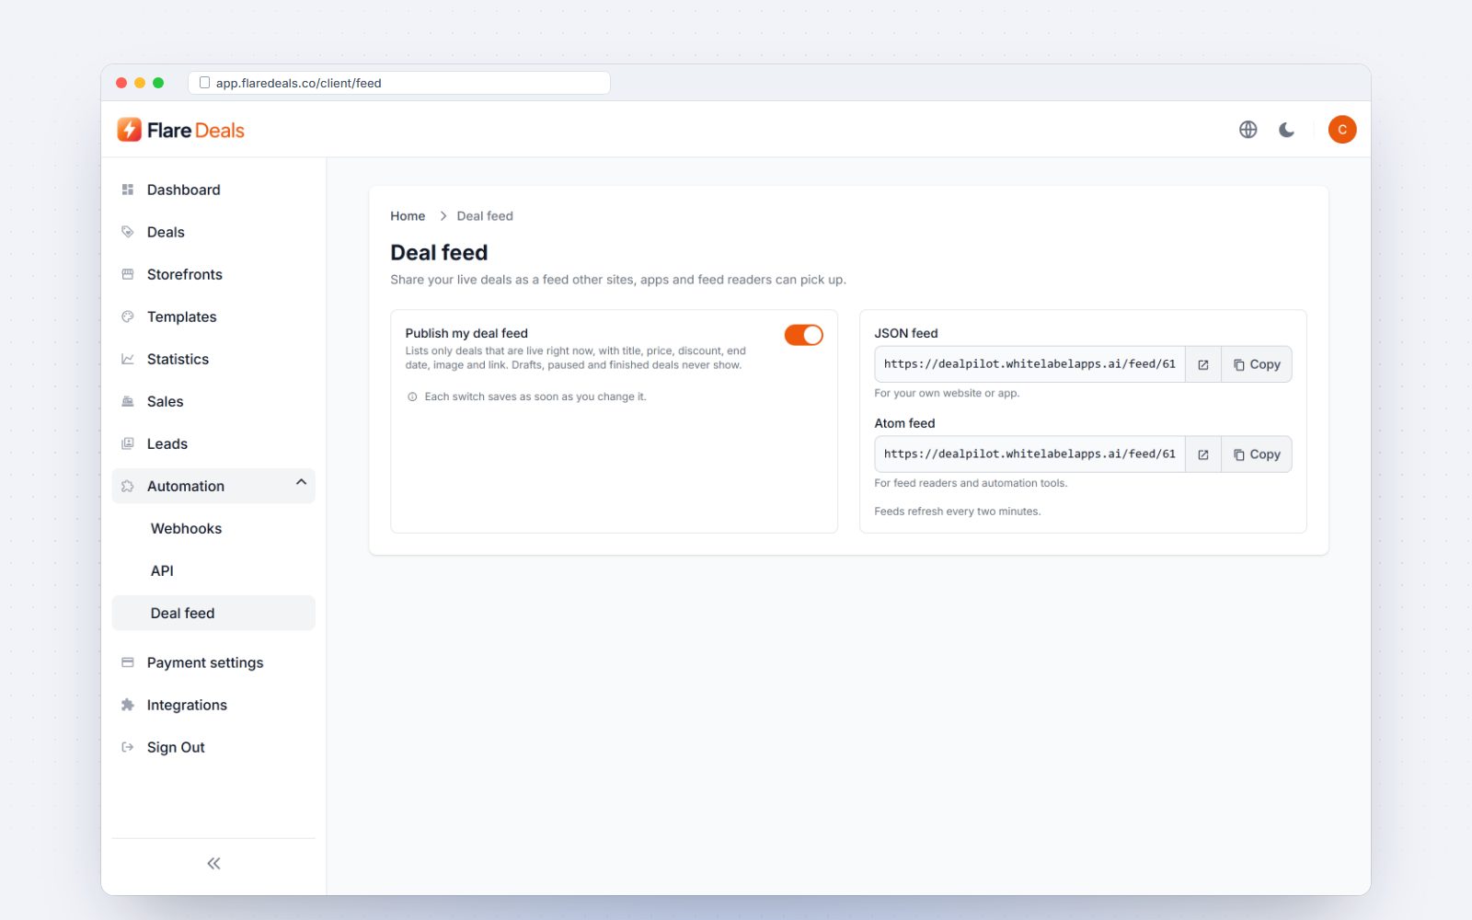The height and width of the screenshot is (920, 1472).
Task: Click the Integrations puzzle icon
Action: click(x=128, y=705)
